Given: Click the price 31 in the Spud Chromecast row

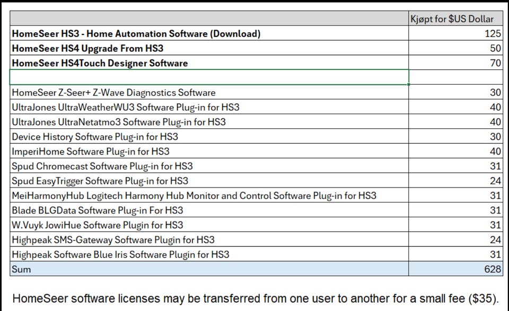Looking at the screenshot, I should point(455,166).
